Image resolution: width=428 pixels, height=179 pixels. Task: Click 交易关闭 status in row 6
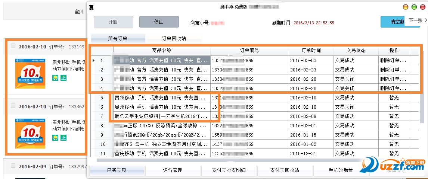(x=356, y=107)
